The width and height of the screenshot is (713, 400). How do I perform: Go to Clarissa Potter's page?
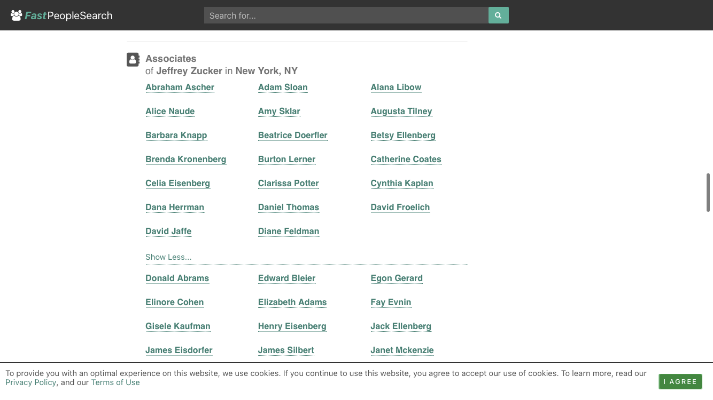(289, 183)
